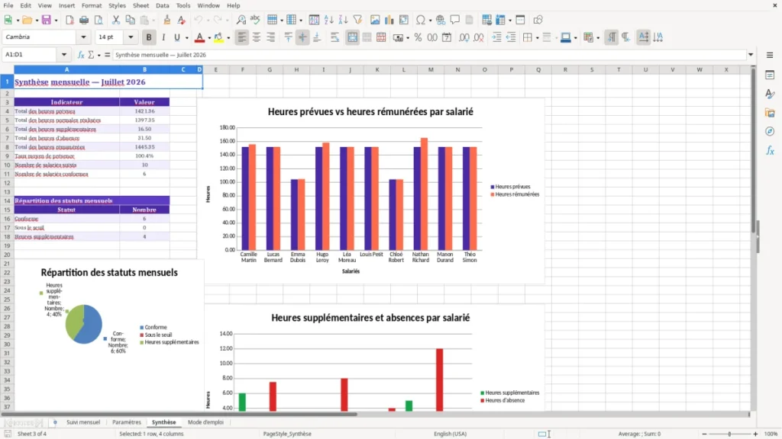Expand the formula bar arrow
Viewport: 782px width, 439px height.
click(751, 55)
